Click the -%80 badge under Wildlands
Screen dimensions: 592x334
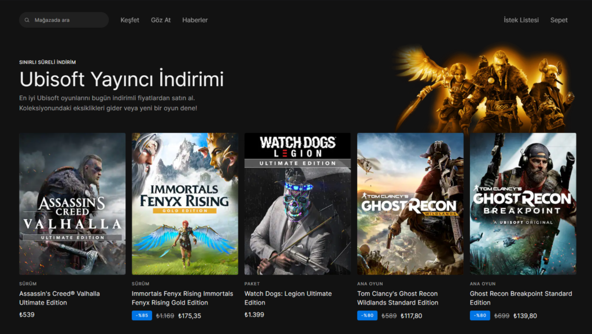point(367,316)
